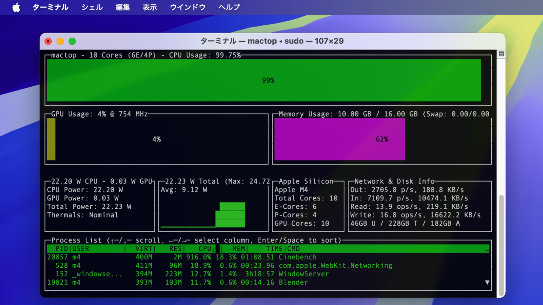The width and height of the screenshot is (543, 305).
Task: Click the GPU Usage: 4% @ 754 MHz title
Action: coord(100,114)
